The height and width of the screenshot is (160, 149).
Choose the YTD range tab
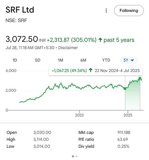click(x=106, y=60)
